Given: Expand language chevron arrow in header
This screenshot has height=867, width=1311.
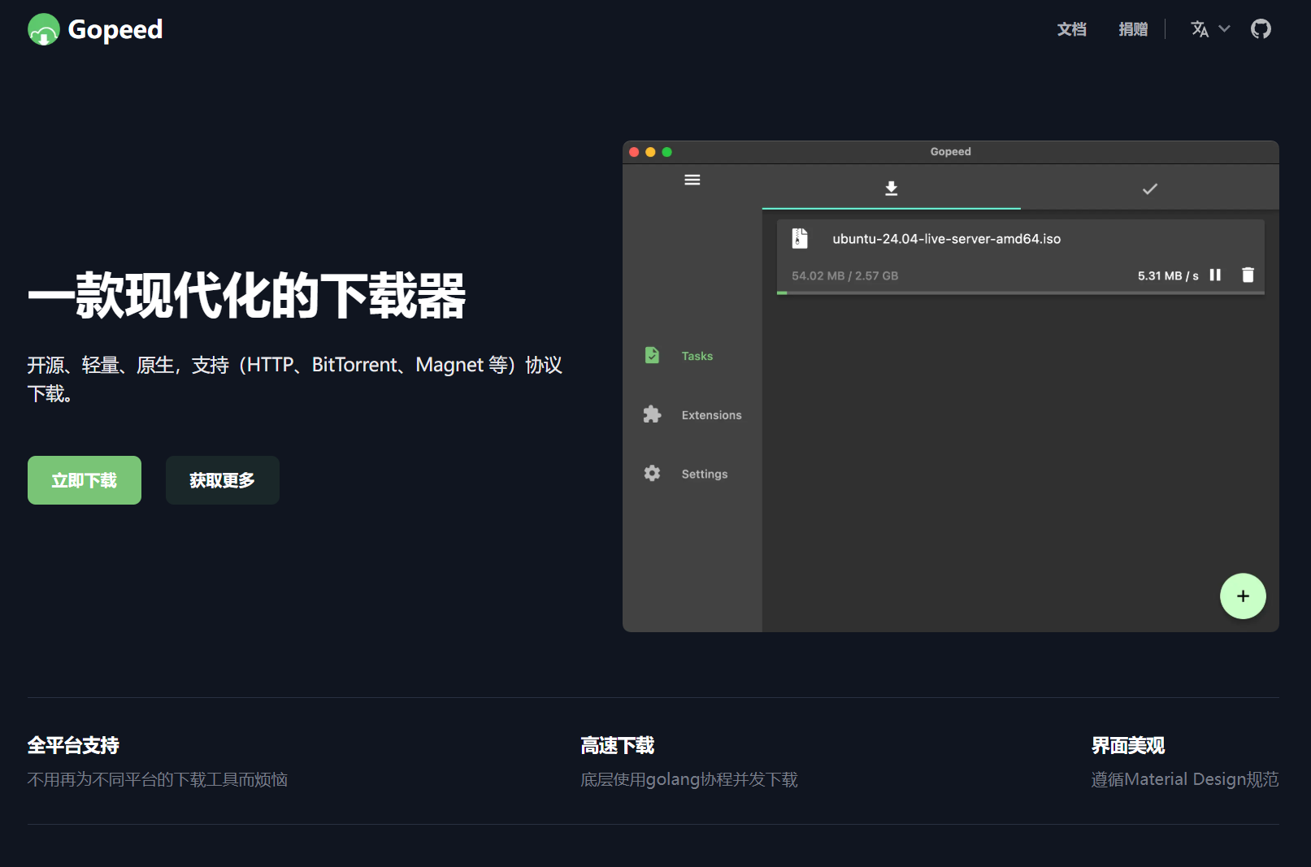Looking at the screenshot, I should tap(1224, 29).
